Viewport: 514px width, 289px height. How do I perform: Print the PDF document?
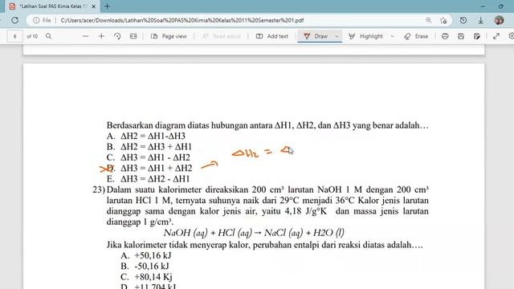(445, 36)
